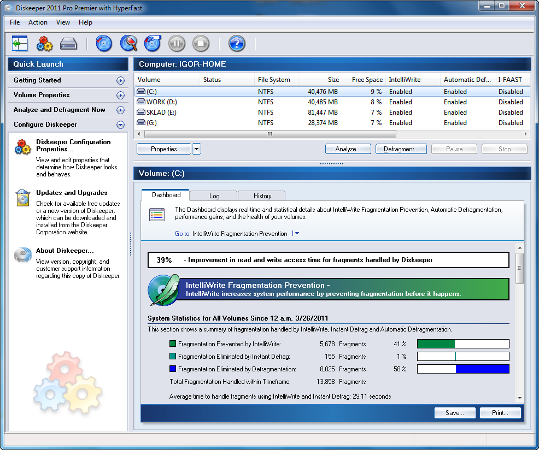The width and height of the screenshot is (539, 450).
Task: Expand the Volume Properties section
Action: 120,95
